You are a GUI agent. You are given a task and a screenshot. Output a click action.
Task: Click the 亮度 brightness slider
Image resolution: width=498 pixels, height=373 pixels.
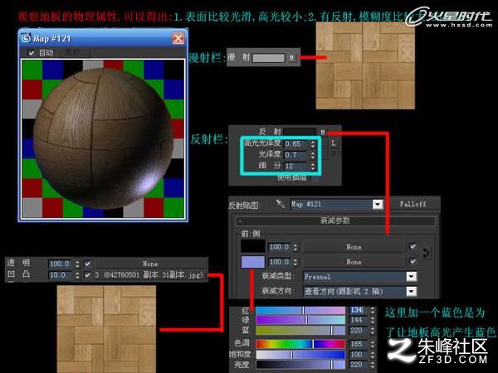pos(300,365)
